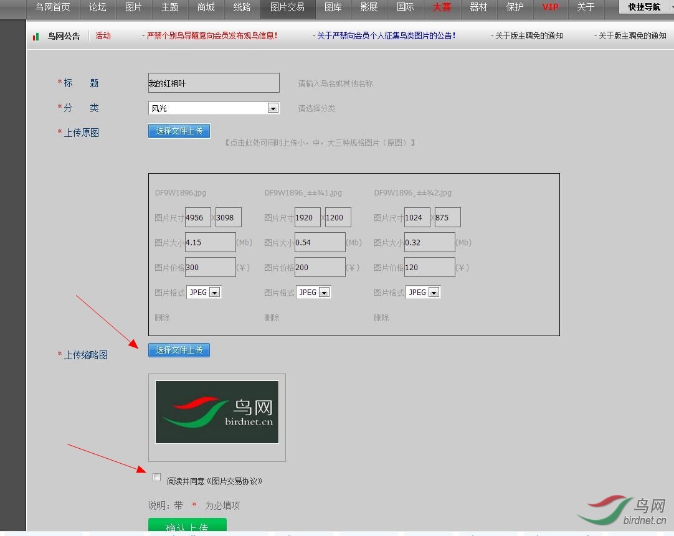This screenshot has width=674, height=536.
Task: Open the VIP navigation item
Action: tap(550, 7)
